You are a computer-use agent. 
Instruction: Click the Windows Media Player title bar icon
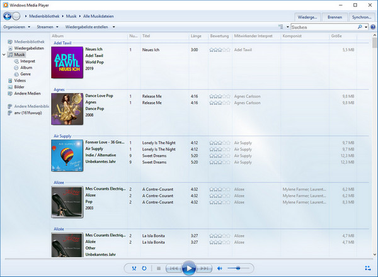click(5, 5)
